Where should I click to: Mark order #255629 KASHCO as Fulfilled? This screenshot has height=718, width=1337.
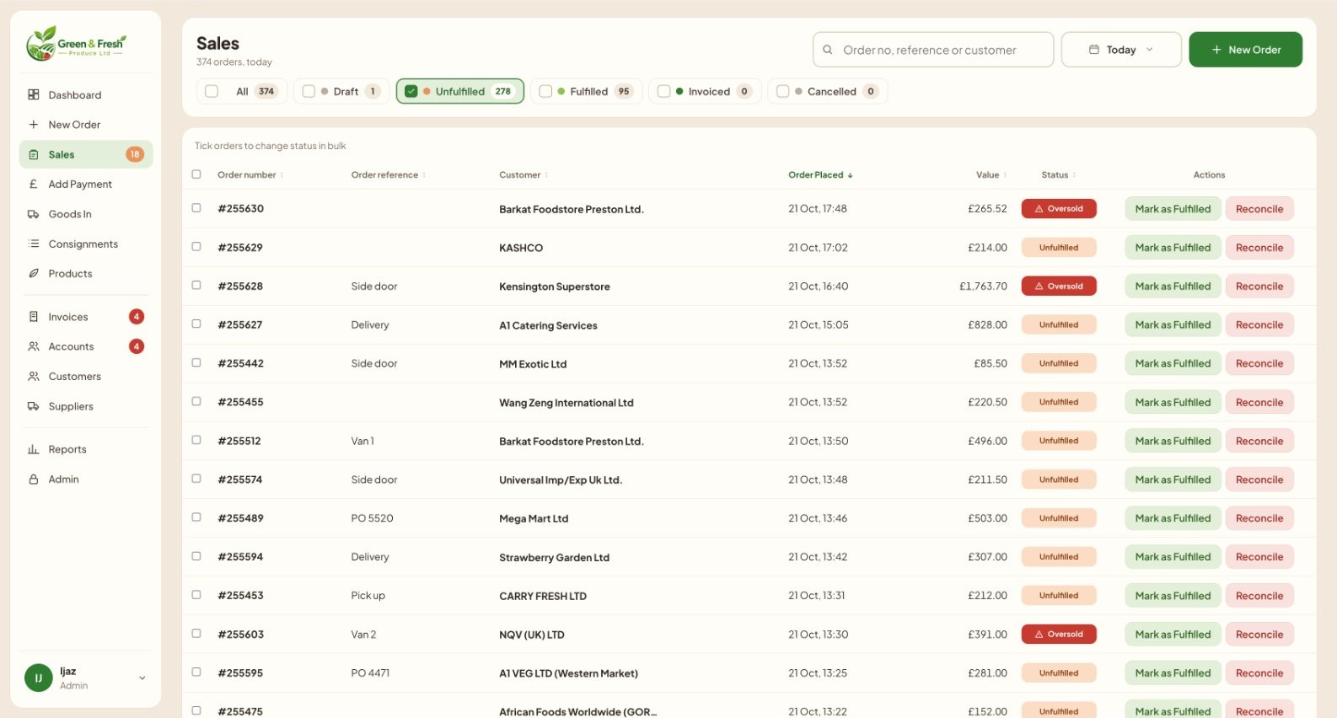point(1173,248)
